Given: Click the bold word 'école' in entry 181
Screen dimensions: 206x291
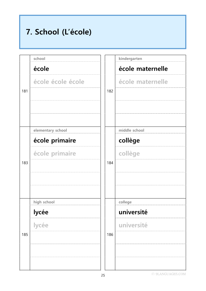Looking at the screenshot, I should 41,69.
